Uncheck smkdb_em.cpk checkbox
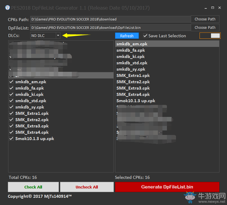The image size is (227, 205). (11, 82)
